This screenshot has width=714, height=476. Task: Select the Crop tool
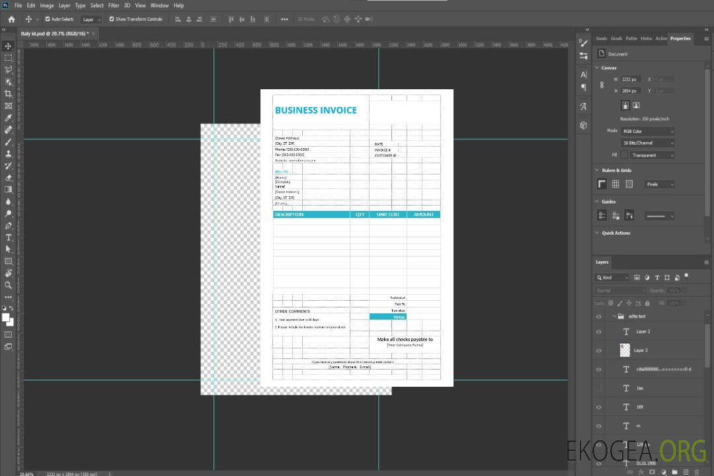(8, 94)
